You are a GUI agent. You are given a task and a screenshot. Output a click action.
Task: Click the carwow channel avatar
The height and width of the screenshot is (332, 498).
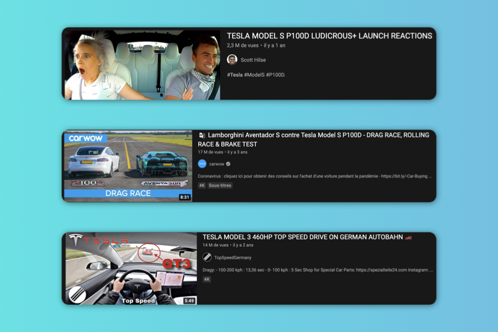point(203,164)
